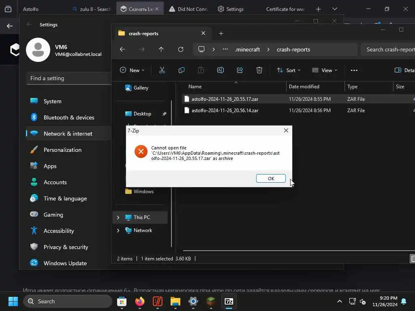The width and height of the screenshot is (415, 311).
Task: Expand chevron after .minecraft breadcrumb
Action: (x=268, y=49)
